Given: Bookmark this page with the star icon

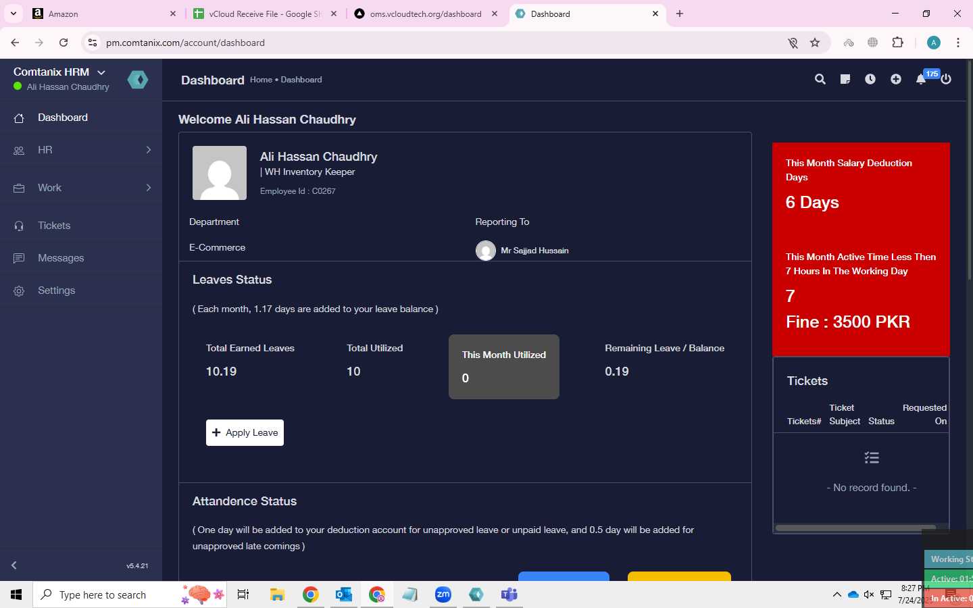Looking at the screenshot, I should tap(815, 43).
